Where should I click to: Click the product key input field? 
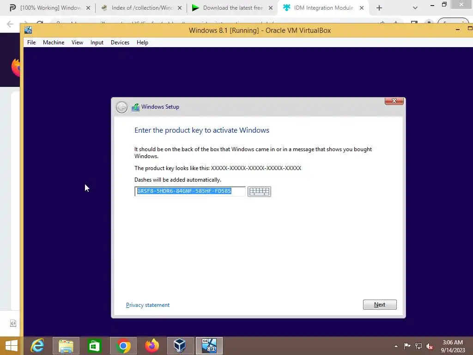[x=190, y=191]
